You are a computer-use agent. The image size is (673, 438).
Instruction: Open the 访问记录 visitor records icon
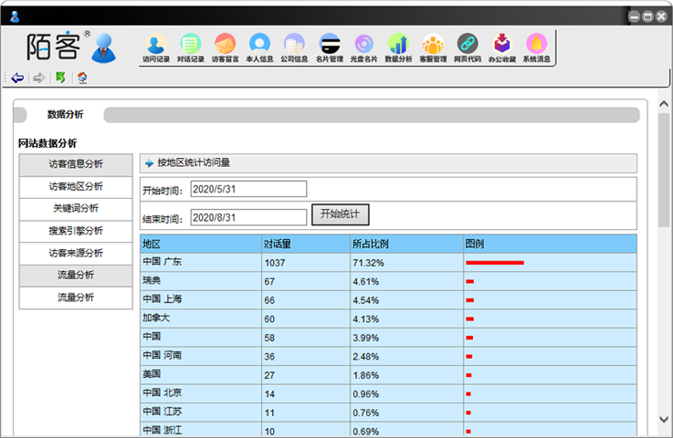pyautogui.click(x=156, y=47)
